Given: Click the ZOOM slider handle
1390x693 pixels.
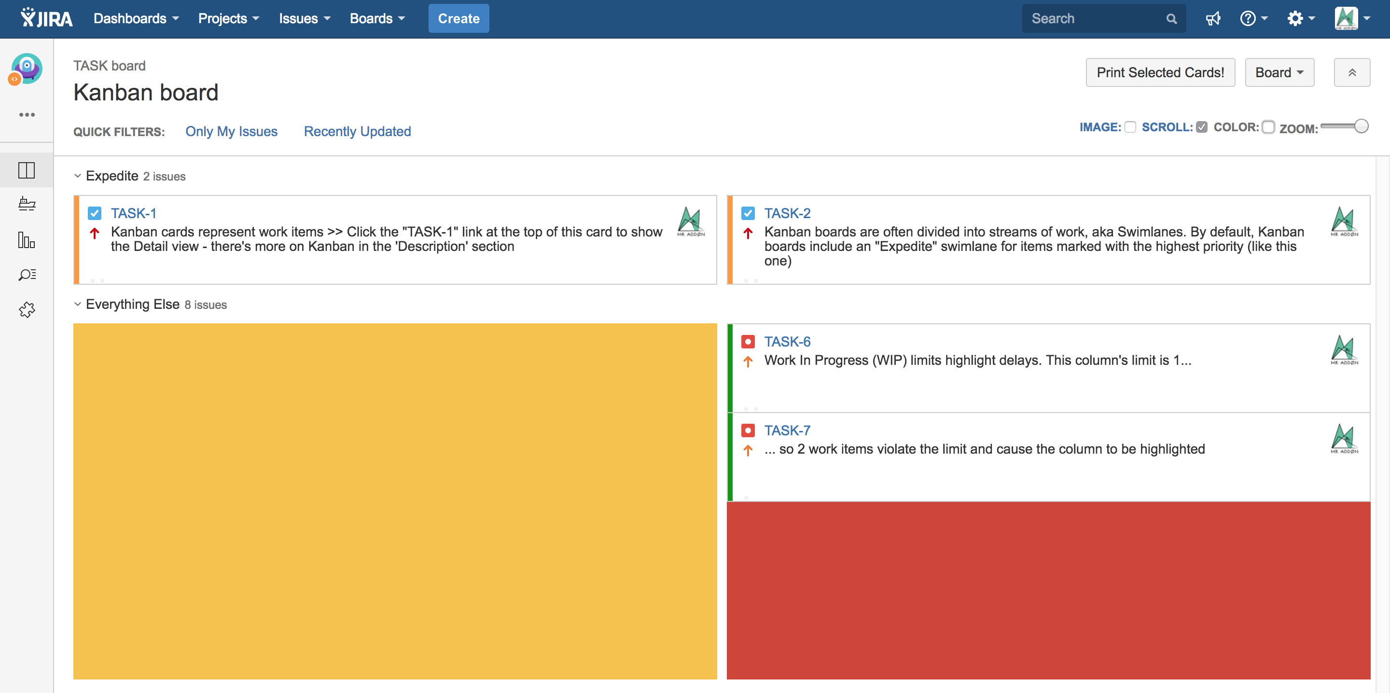Looking at the screenshot, I should [1361, 126].
